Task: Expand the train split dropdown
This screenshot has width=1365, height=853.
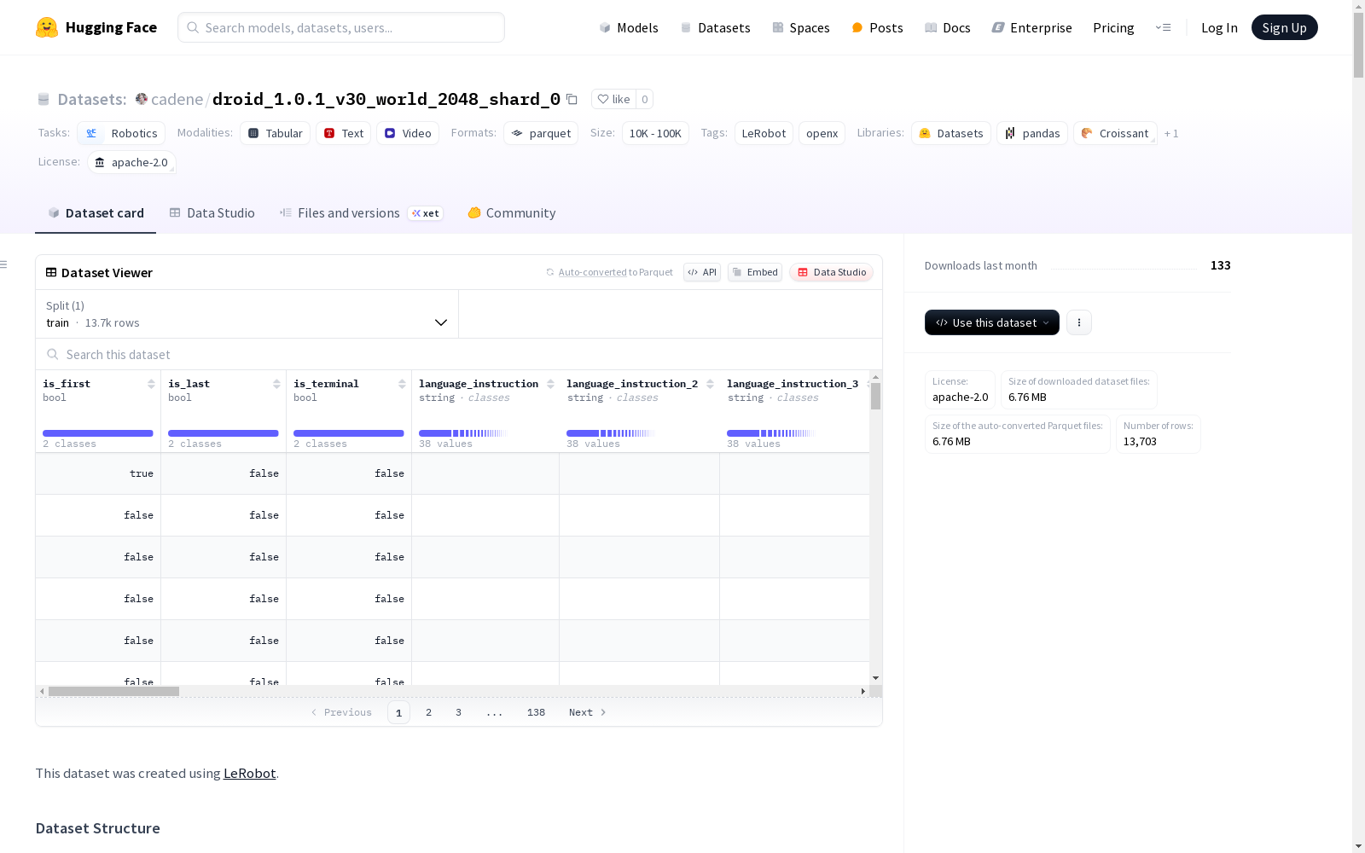Action: [x=247, y=314]
